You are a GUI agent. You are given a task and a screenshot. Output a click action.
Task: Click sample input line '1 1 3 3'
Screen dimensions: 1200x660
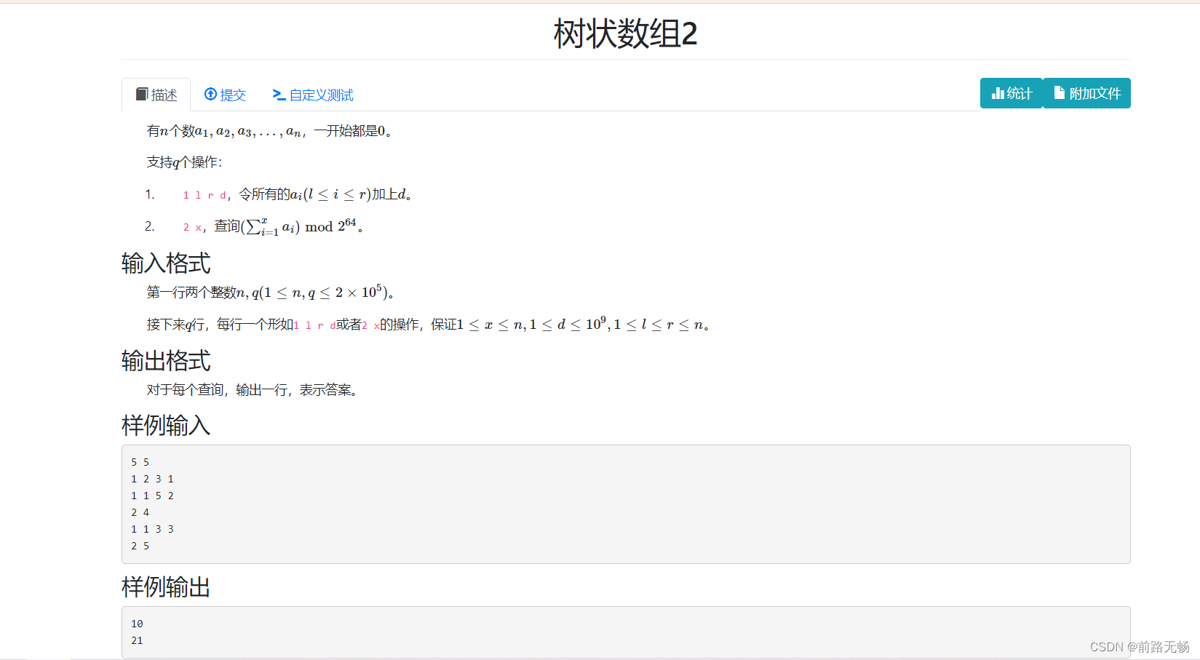coord(152,529)
